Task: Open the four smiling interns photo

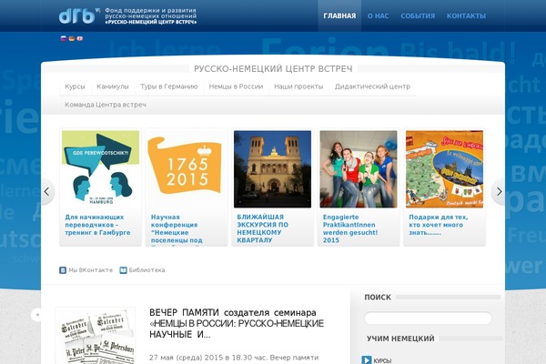Action: pyautogui.click(x=359, y=169)
